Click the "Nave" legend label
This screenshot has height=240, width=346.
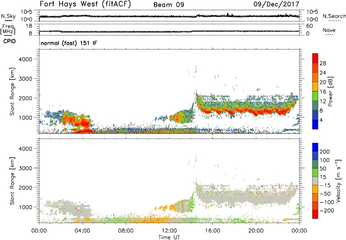329,30
